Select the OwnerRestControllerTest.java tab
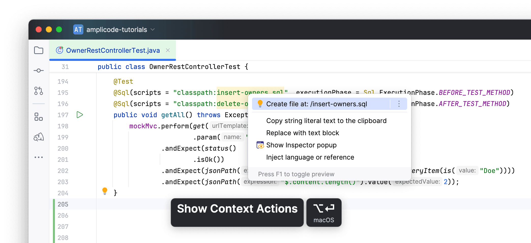531x243 pixels. pos(113,50)
